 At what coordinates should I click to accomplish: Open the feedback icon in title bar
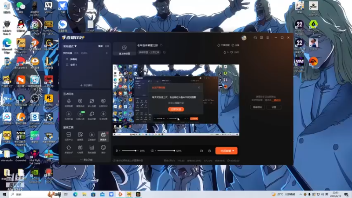(x=261, y=37)
